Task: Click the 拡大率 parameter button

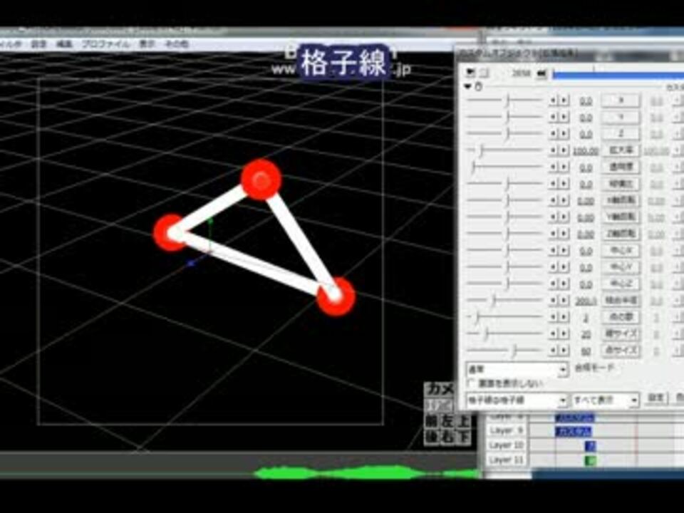Action: (621, 150)
